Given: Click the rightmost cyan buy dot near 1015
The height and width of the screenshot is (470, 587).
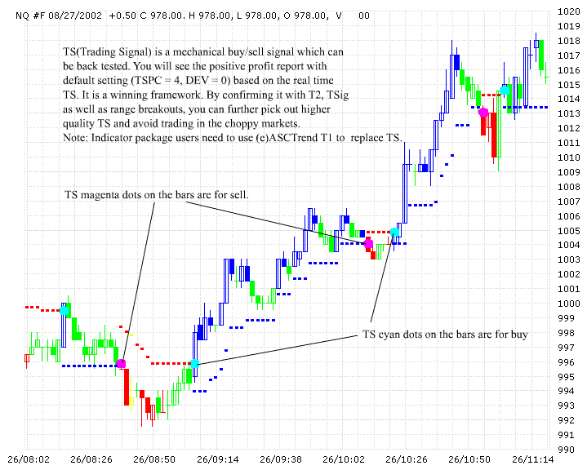Looking at the screenshot, I should click(x=505, y=89).
